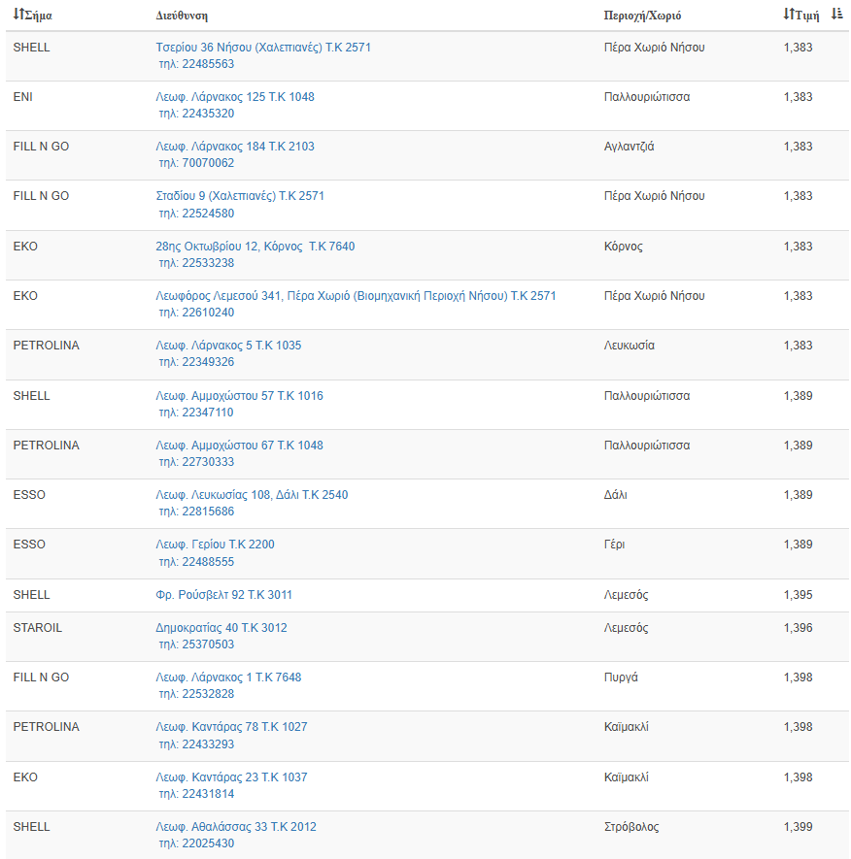The width and height of the screenshot is (851, 859).
Task: Call phone number 22730333 link
Action: click(x=196, y=462)
